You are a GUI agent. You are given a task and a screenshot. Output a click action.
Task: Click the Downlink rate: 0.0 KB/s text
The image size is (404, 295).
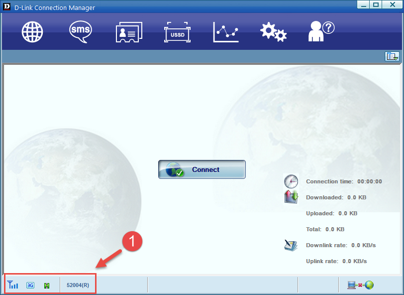point(341,245)
